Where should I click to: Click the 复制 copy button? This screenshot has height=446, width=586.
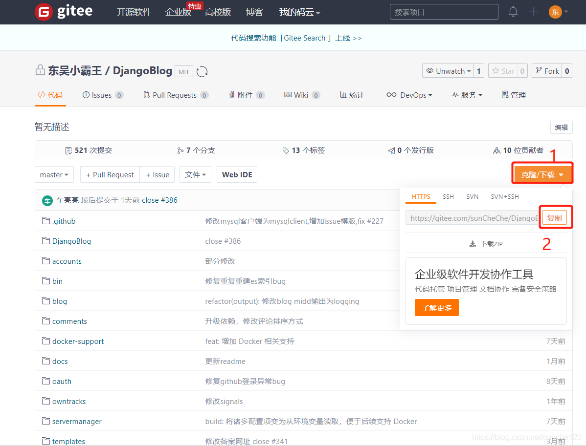pyautogui.click(x=555, y=218)
